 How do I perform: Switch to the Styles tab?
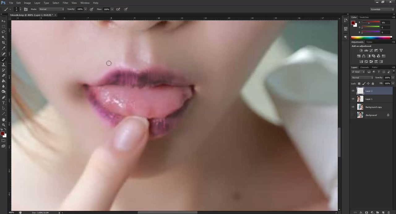369,42
